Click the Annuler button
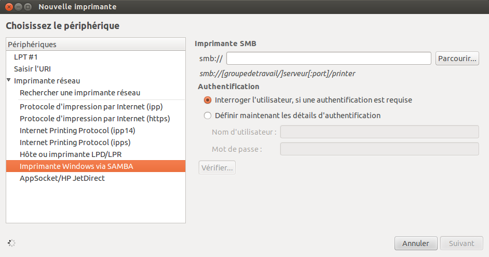This screenshot has width=489, height=257. 416,244
